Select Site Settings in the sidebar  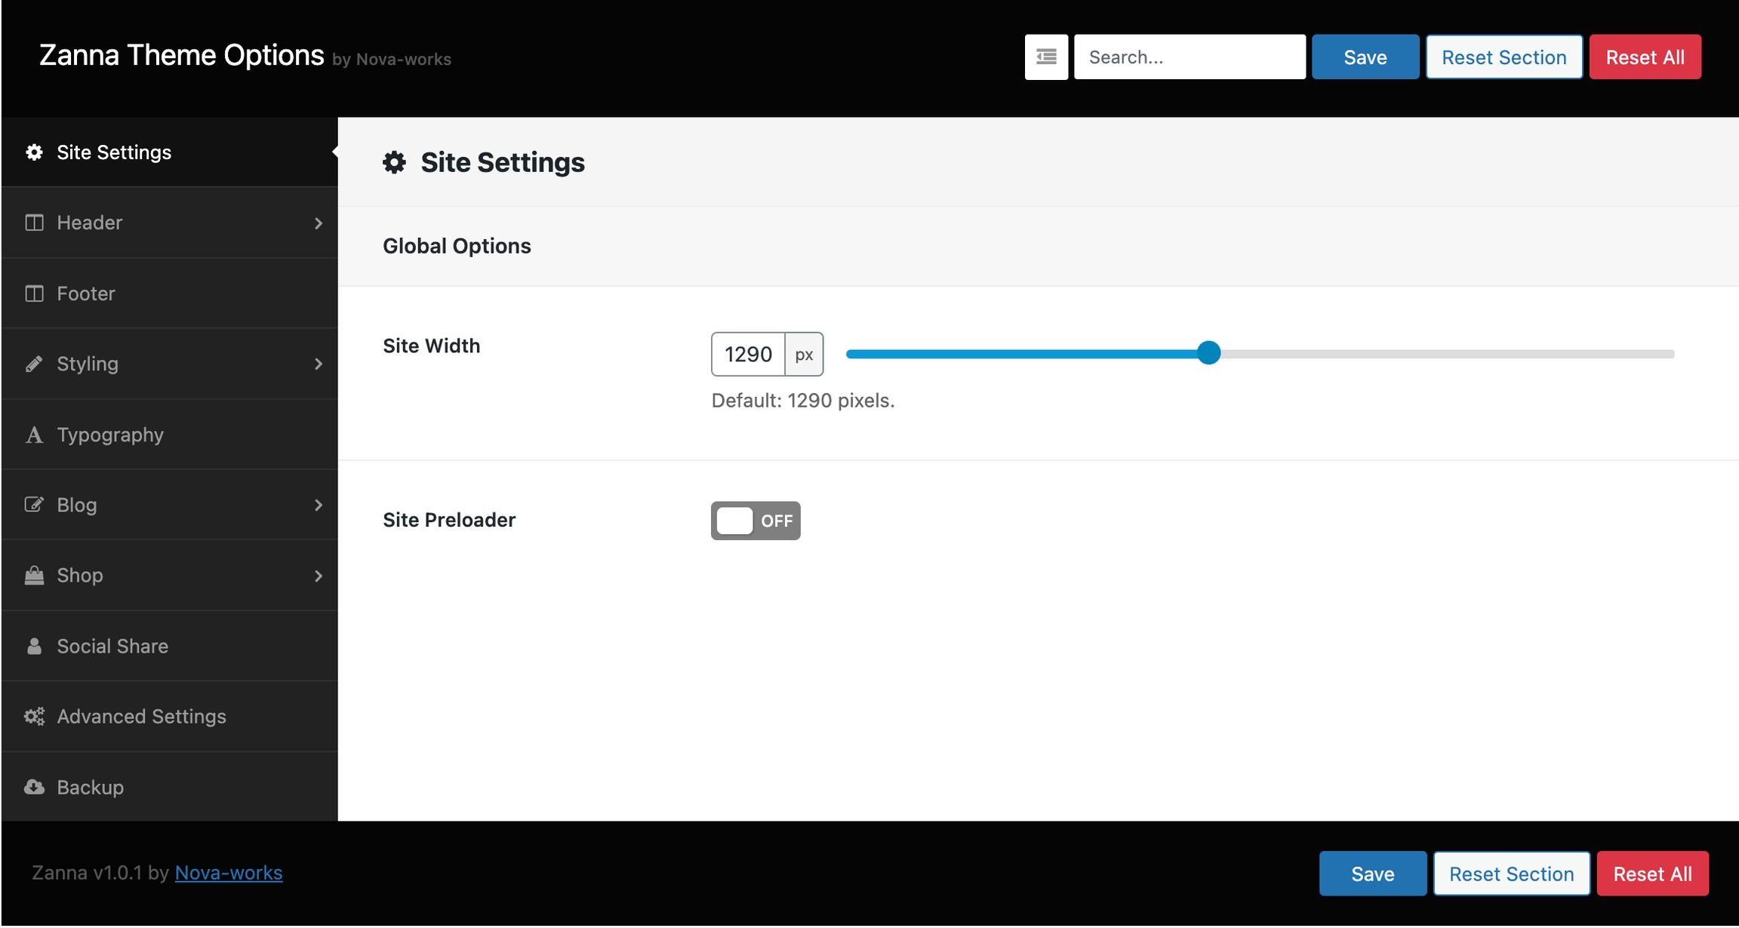[x=114, y=152]
